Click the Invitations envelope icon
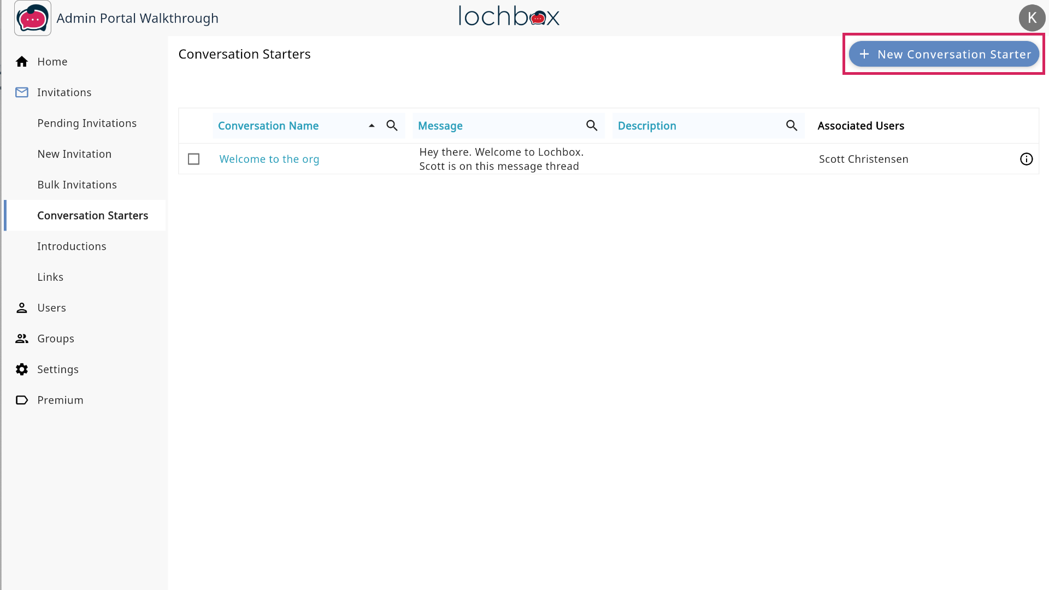Screen dimensions: 1049x590 22,92
